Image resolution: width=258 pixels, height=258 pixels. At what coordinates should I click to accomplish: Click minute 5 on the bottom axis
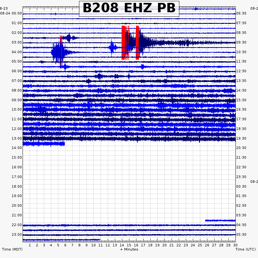[x=58, y=245]
